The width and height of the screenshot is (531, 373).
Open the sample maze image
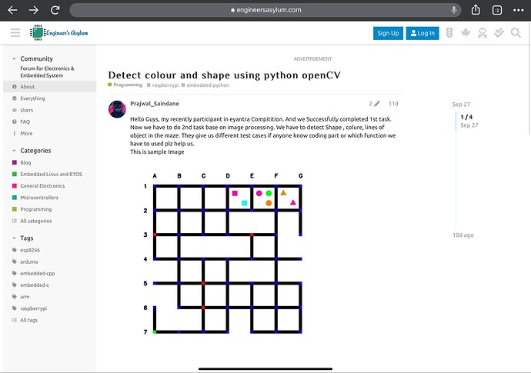point(223,254)
